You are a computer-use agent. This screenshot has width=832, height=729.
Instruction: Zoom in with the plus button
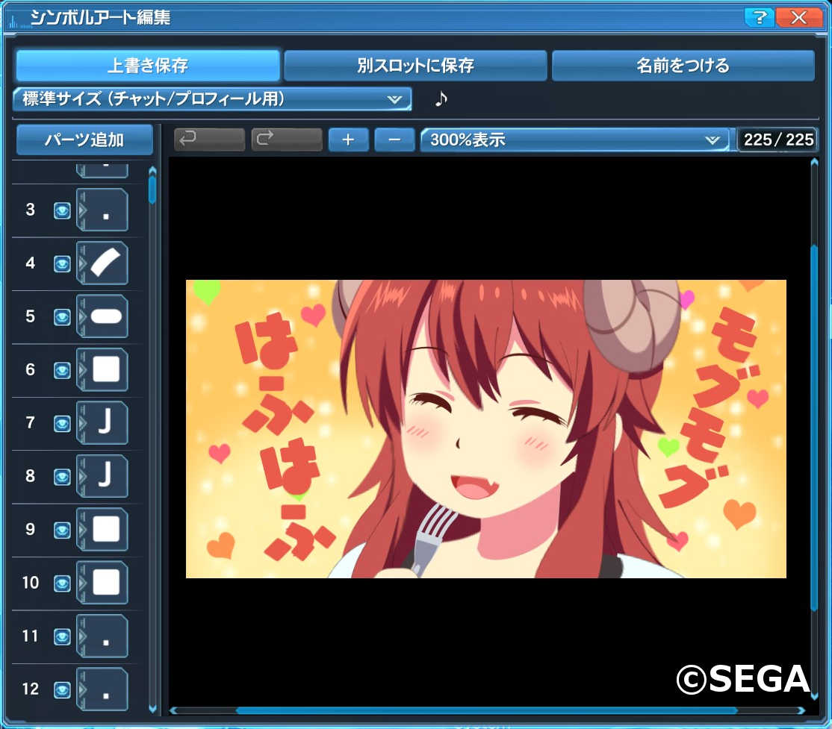[x=348, y=140]
